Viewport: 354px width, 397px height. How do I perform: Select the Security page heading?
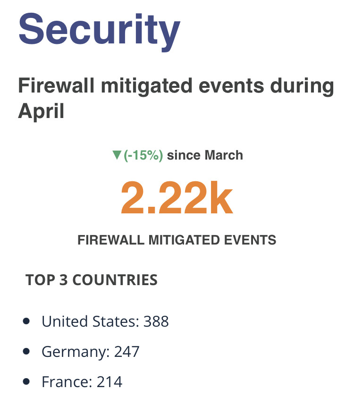pyautogui.click(x=99, y=28)
